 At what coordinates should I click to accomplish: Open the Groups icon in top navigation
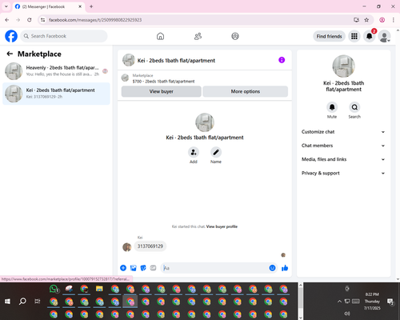[x=235, y=36]
